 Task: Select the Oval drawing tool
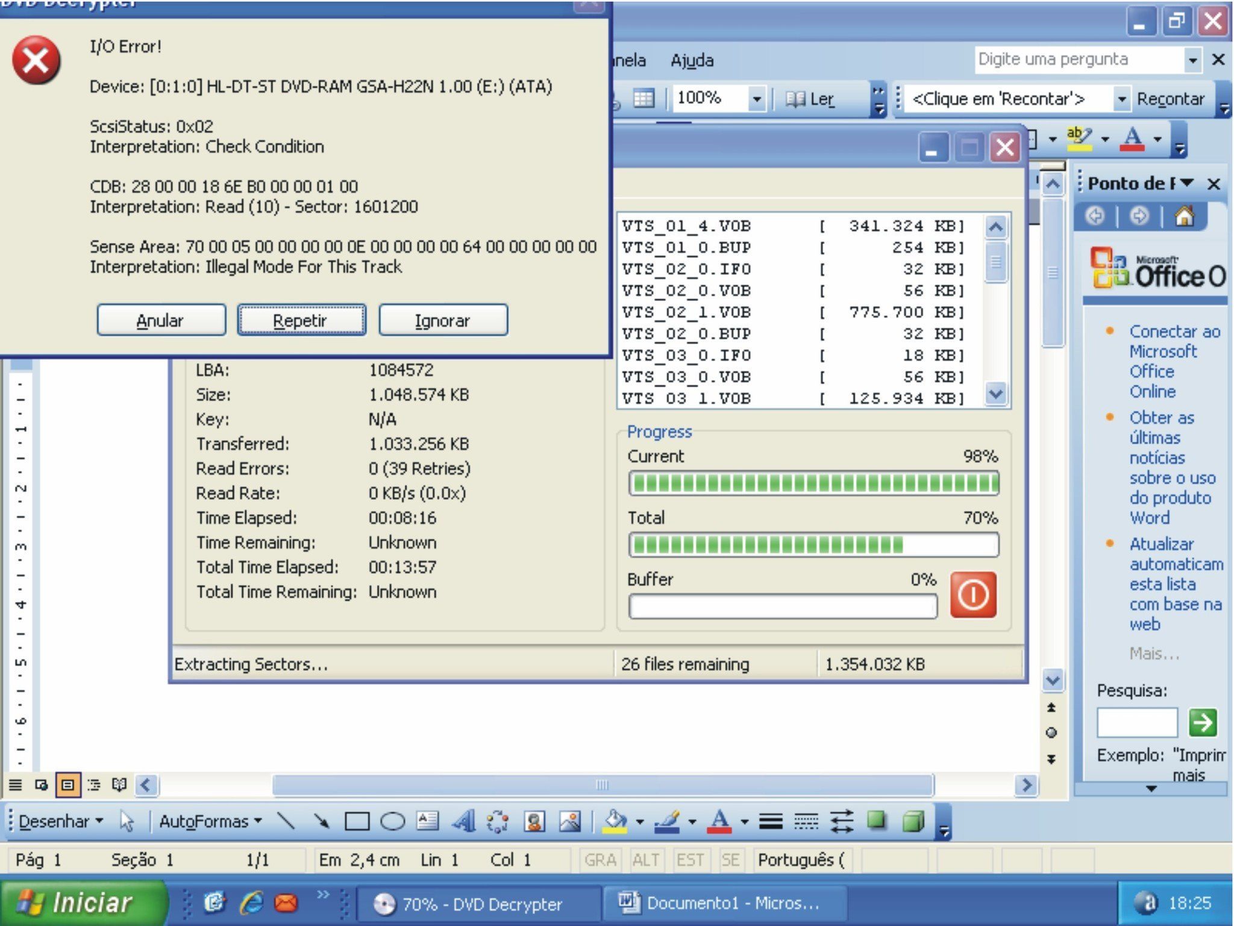392,821
